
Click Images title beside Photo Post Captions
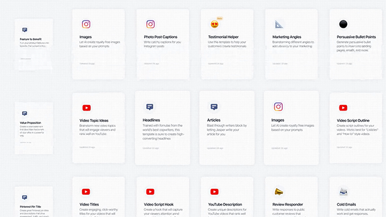tap(85, 37)
